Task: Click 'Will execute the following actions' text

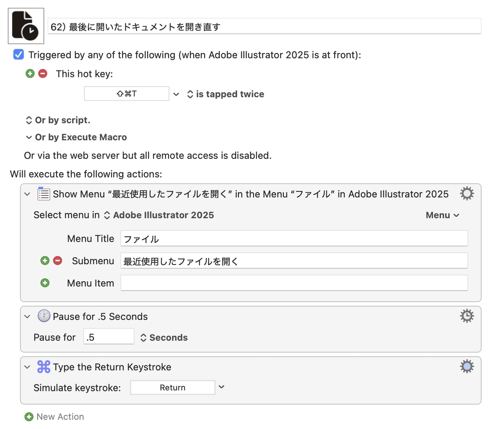Action: (x=86, y=174)
